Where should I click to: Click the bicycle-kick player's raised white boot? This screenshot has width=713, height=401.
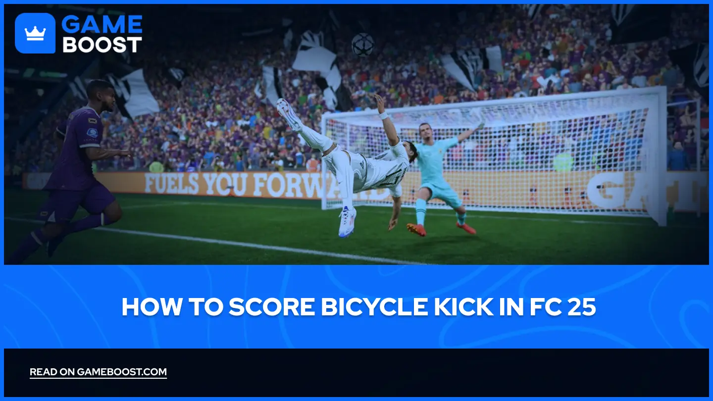click(x=289, y=114)
